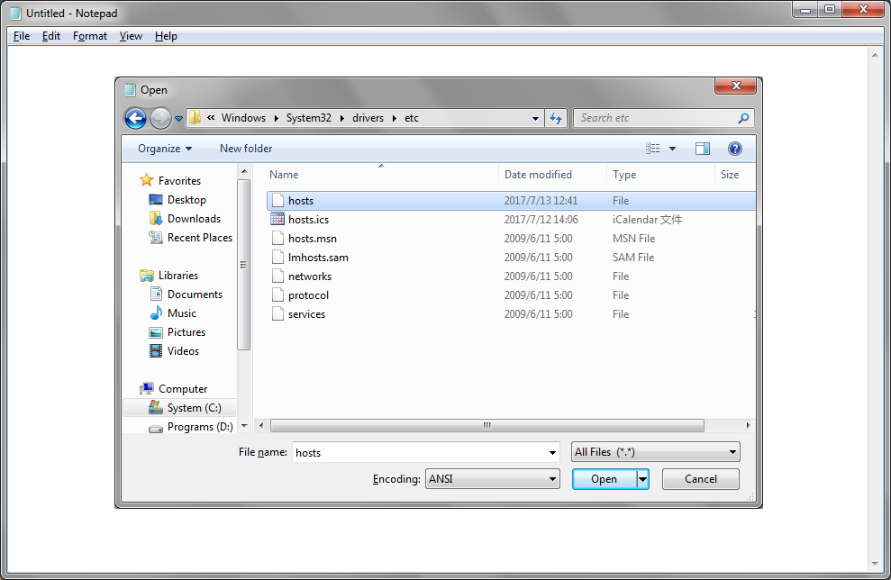Click the hosts.ics calendar file icon
The image size is (891, 580).
point(277,219)
